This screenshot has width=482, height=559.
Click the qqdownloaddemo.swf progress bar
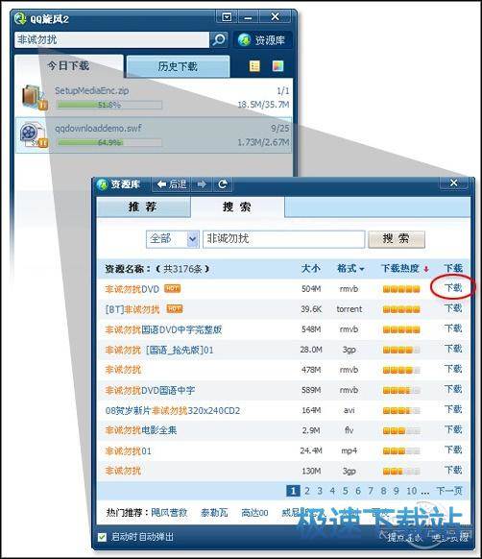[109, 142]
